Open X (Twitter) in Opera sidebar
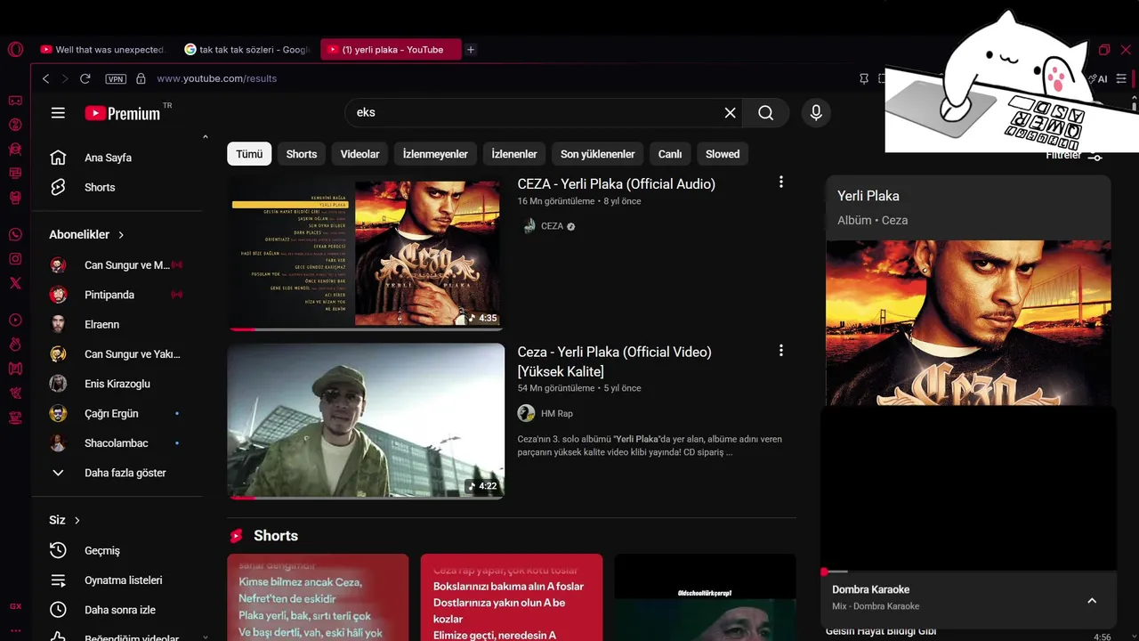This screenshot has height=641, width=1139. [x=15, y=283]
